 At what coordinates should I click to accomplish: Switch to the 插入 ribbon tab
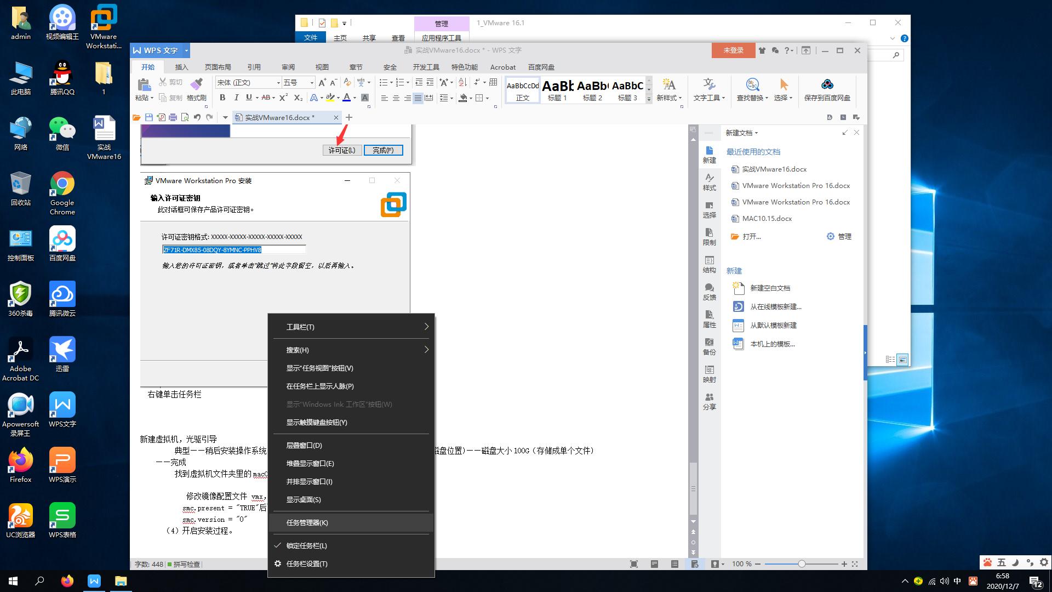coord(181,66)
